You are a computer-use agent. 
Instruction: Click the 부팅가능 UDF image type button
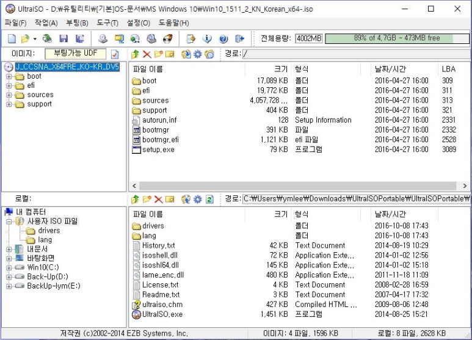[x=75, y=54]
